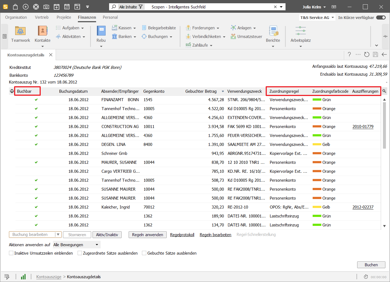The width and height of the screenshot is (390, 282).
Task: Select the Finanzen tab
Action: click(87, 17)
